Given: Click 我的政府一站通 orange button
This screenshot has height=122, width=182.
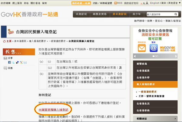Looking at the screenshot, I should [x=81, y=3].
